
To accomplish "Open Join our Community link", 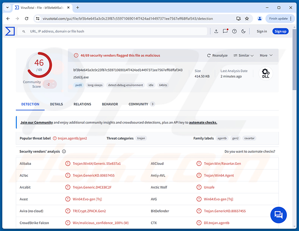I will tap(37, 122).
